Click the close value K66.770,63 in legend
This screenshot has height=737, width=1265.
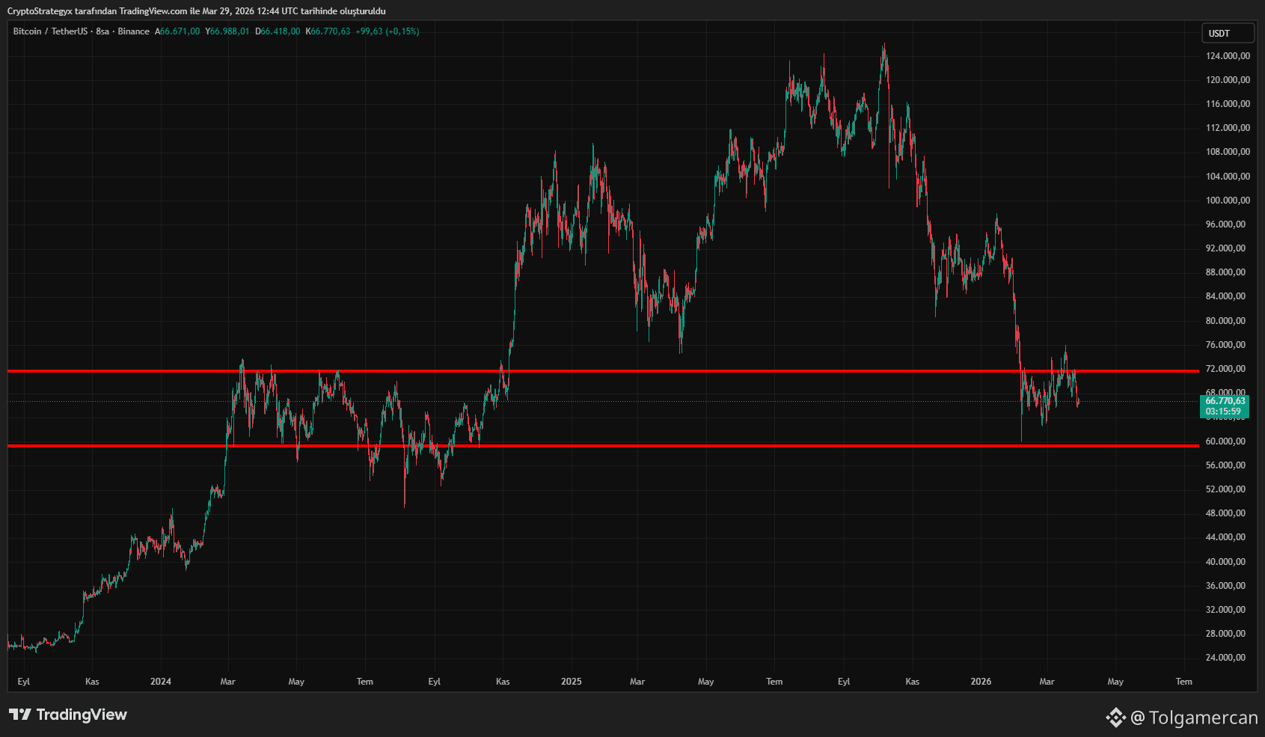point(328,31)
